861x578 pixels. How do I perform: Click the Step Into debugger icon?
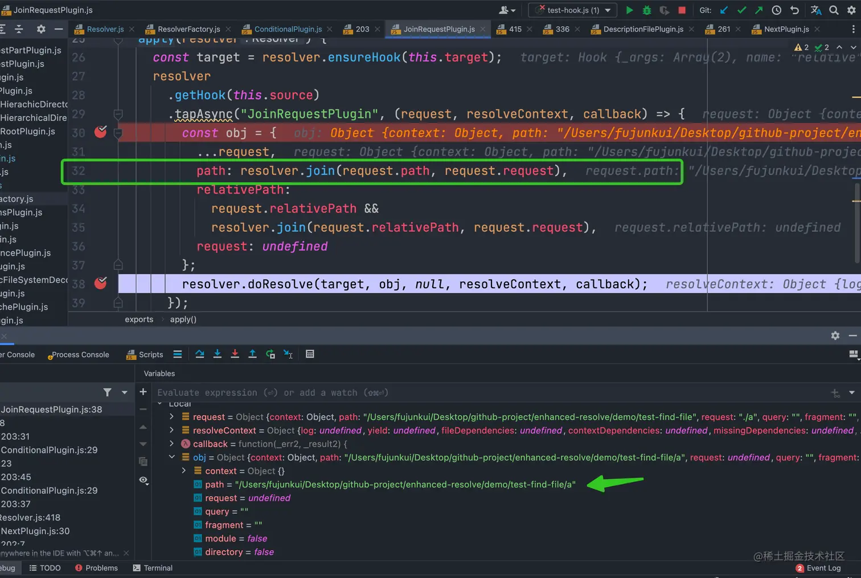point(218,354)
